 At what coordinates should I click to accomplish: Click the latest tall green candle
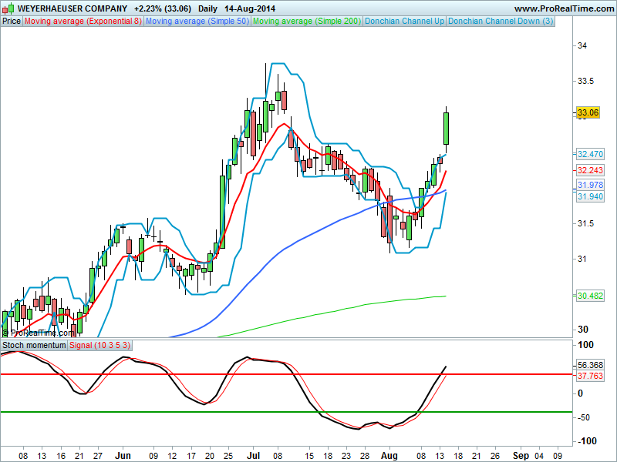[x=447, y=129]
